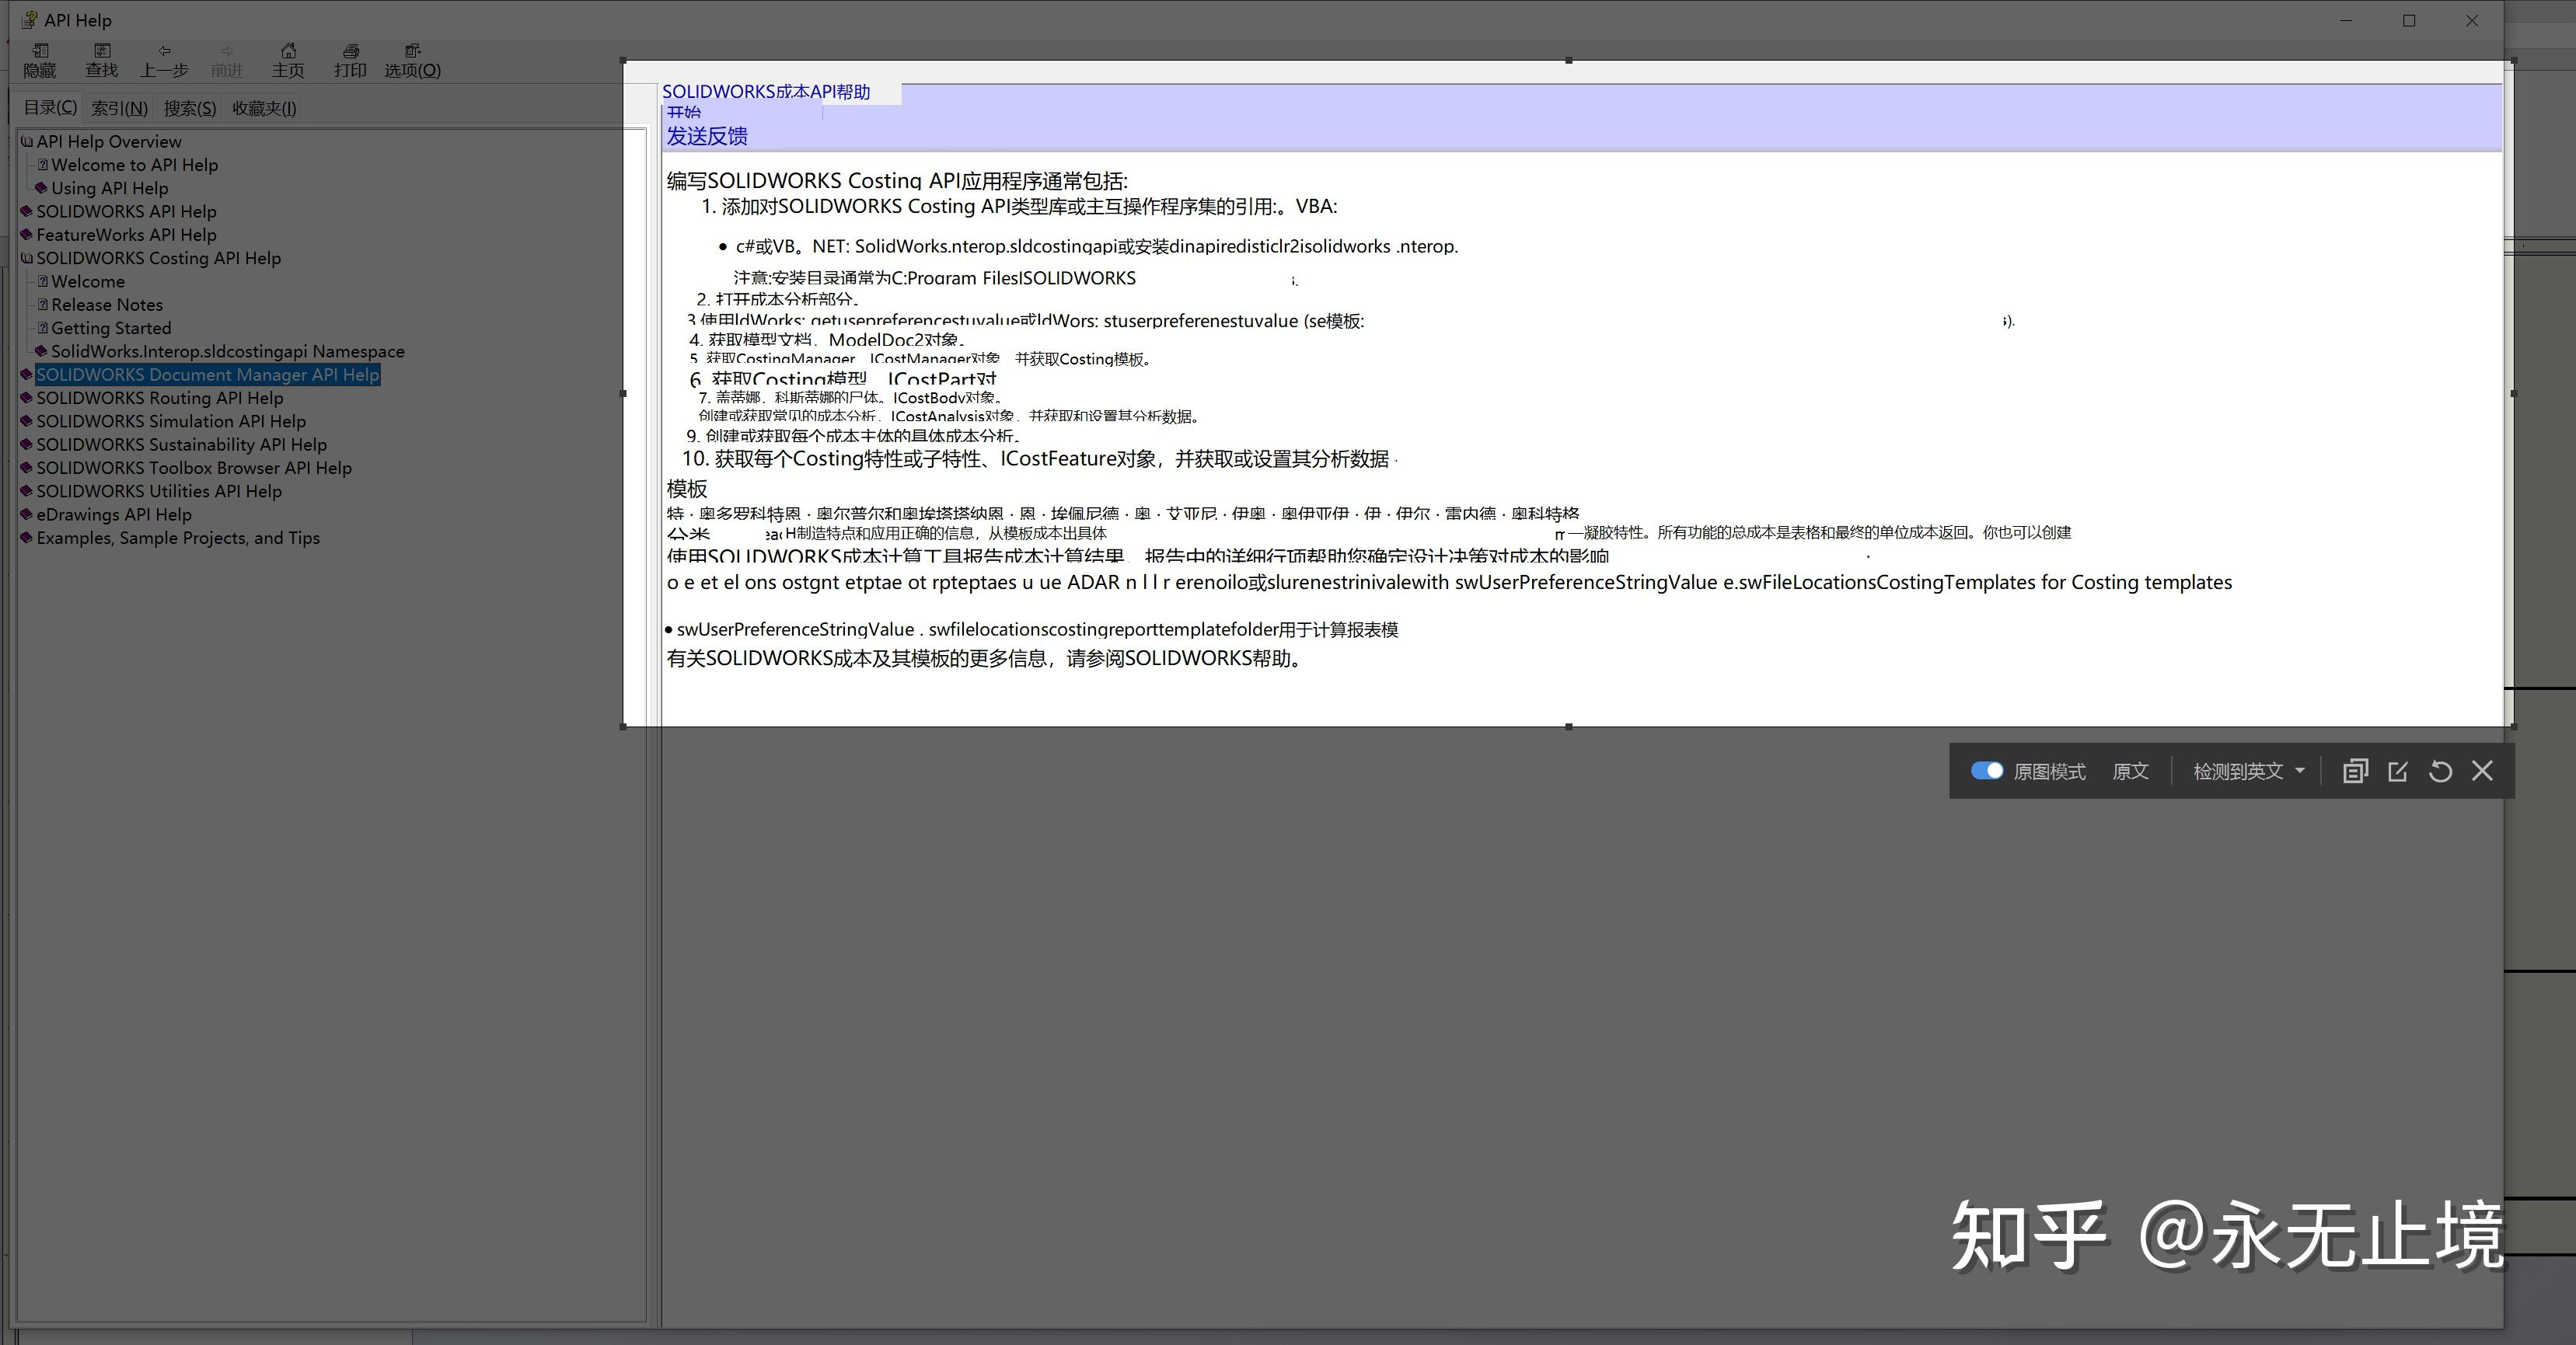
Task: Switch to the 索引(N) tab
Action: pos(118,108)
